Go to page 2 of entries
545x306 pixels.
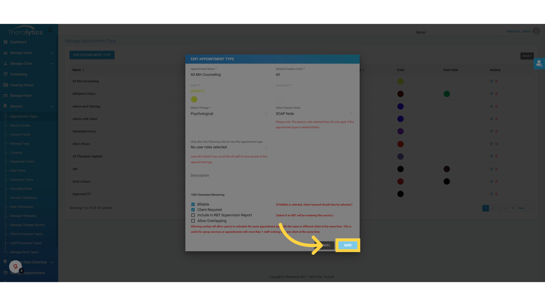(x=492, y=208)
